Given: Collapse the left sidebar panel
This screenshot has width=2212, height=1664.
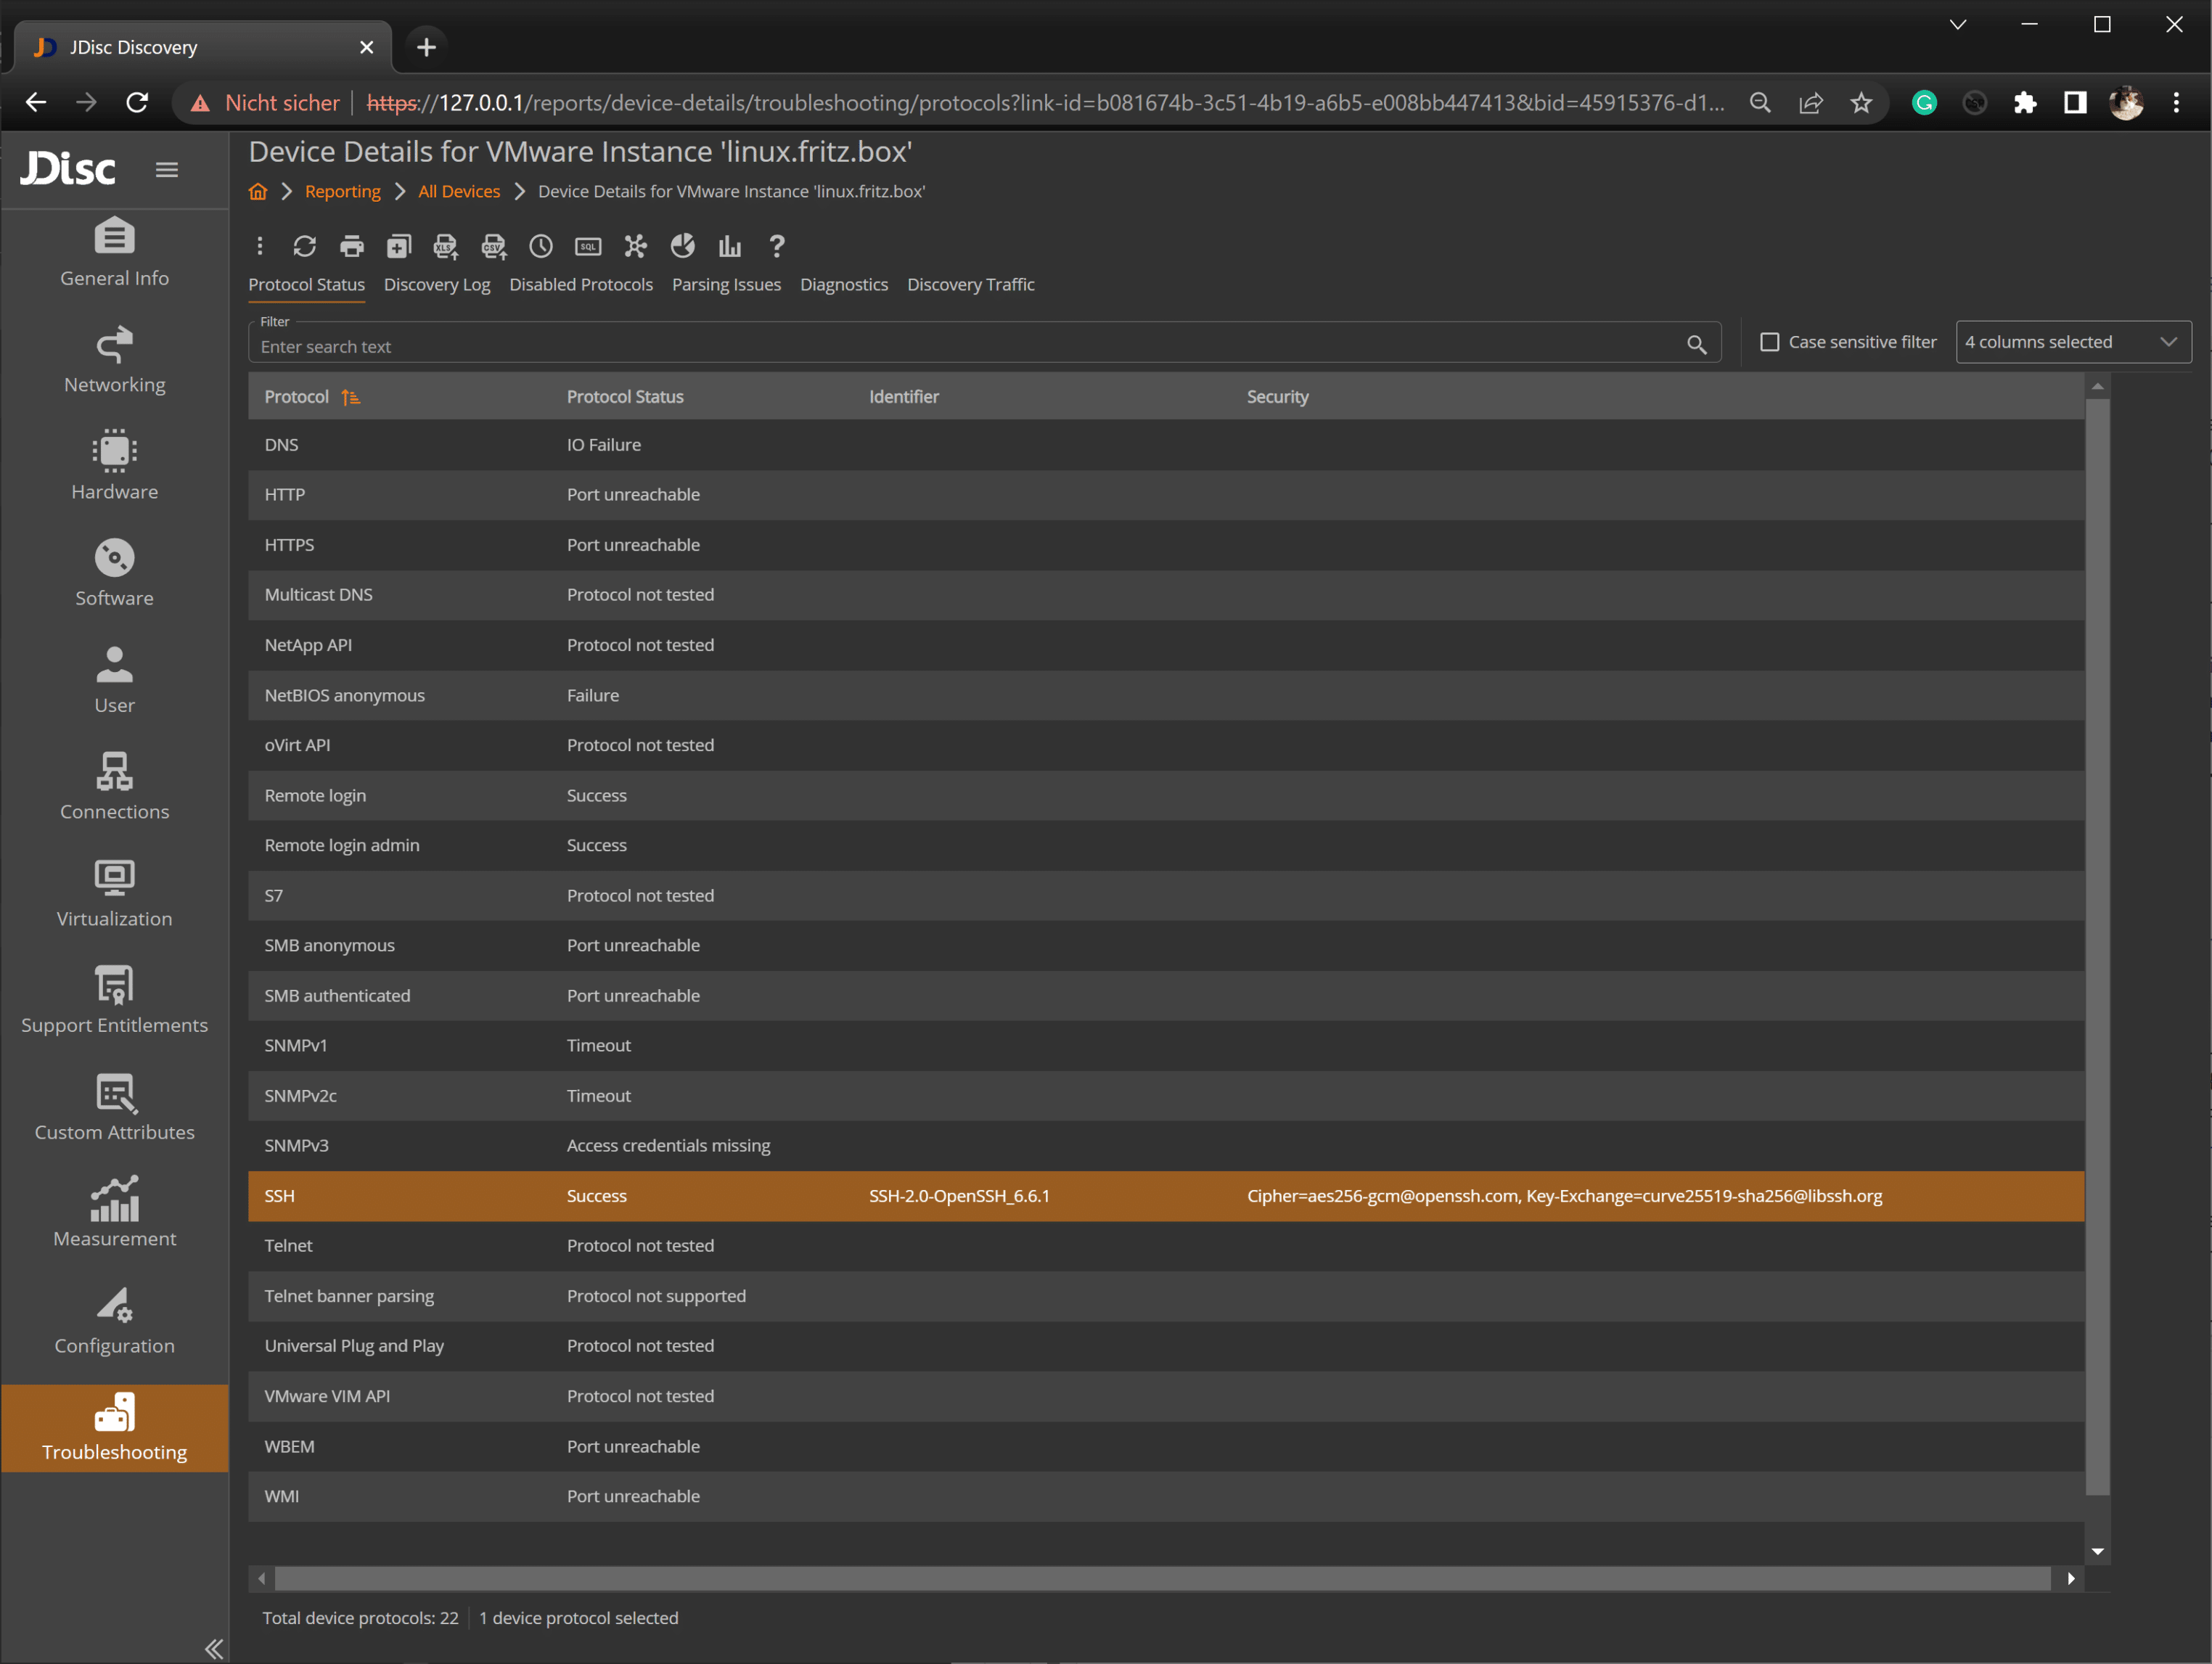Looking at the screenshot, I should (x=213, y=1648).
